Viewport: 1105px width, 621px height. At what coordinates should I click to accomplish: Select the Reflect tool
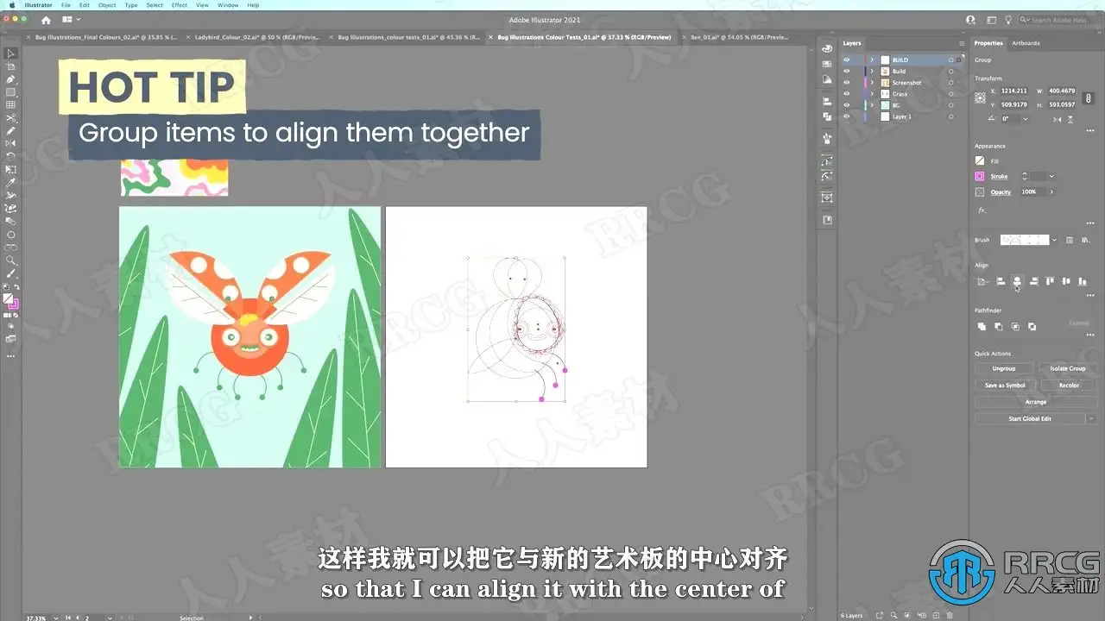tap(10, 143)
